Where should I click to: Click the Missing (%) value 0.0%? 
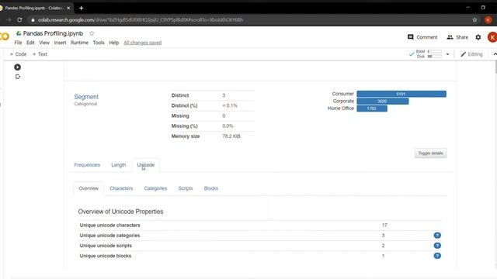click(x=228, y=126)
